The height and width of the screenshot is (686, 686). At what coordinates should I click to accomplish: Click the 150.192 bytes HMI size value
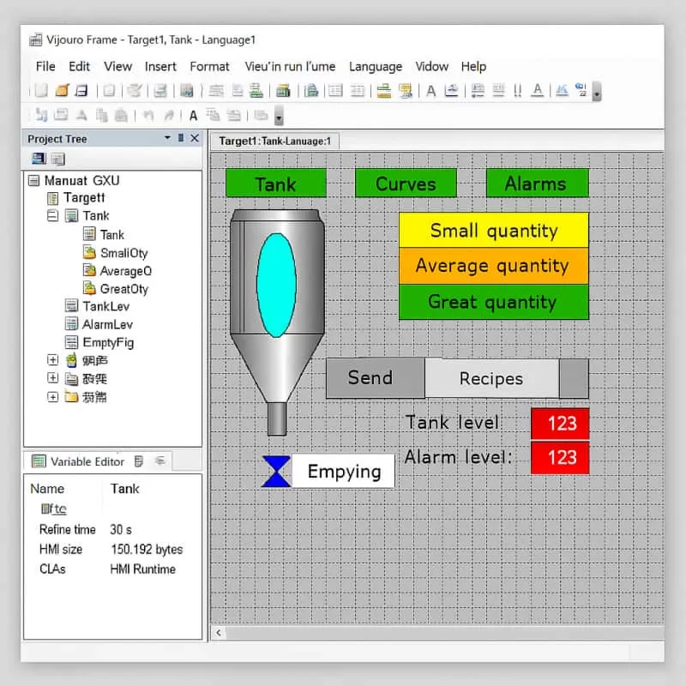pyautogui.click(x=147, y=549)
